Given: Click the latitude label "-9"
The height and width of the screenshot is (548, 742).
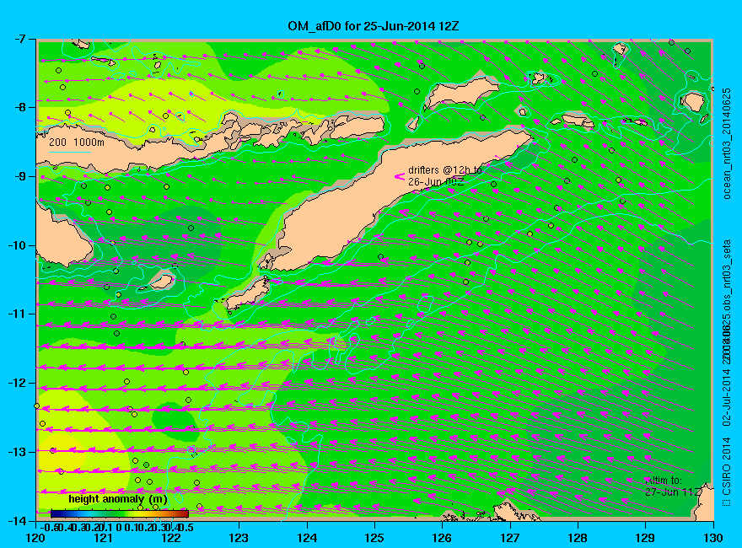Looking at the screenshot, I should [19, 176].
